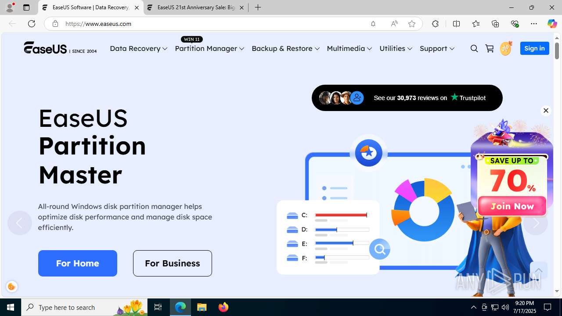Click the For Business button

(x=172, y=263)
